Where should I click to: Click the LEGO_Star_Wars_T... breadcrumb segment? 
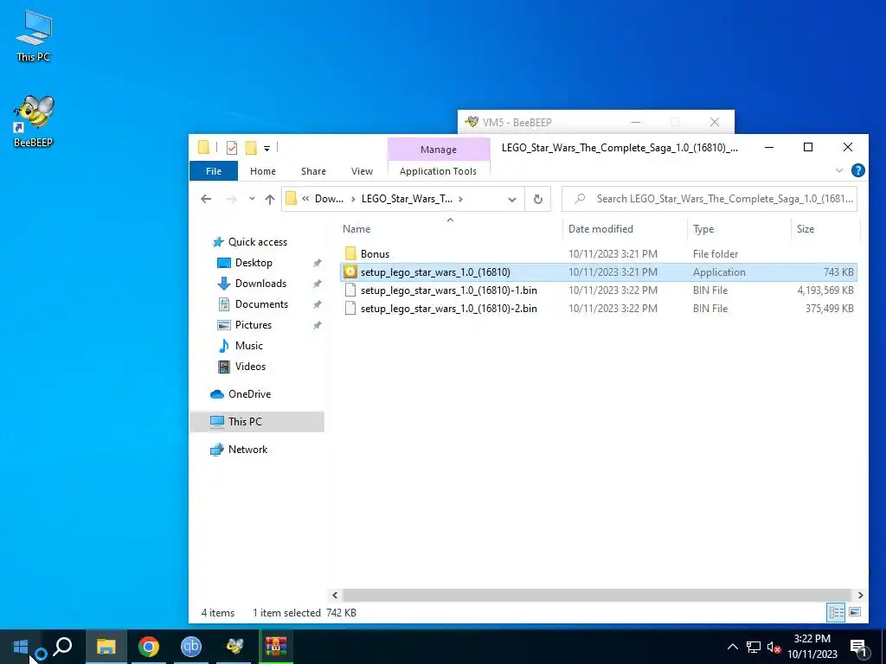point(407,199)
